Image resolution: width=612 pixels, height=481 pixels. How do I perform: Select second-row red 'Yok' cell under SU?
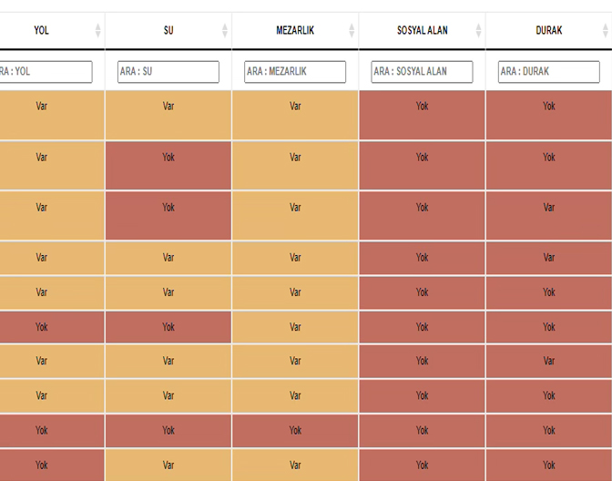click(x=168, y=158)
